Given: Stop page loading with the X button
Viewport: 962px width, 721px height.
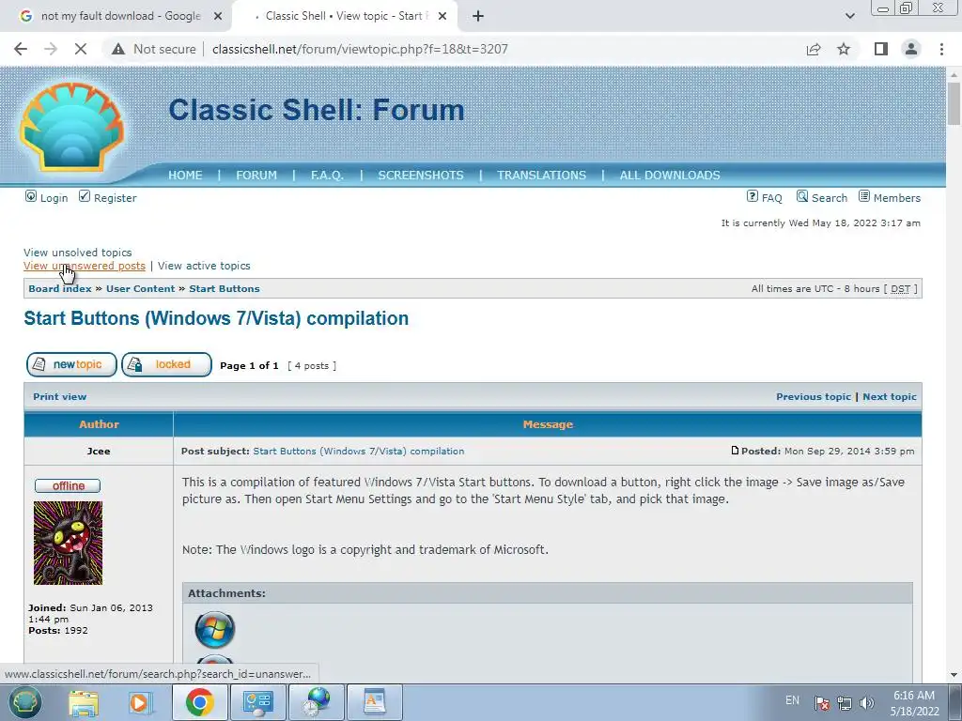Looking at the screenshot, I should coord(81,49).
